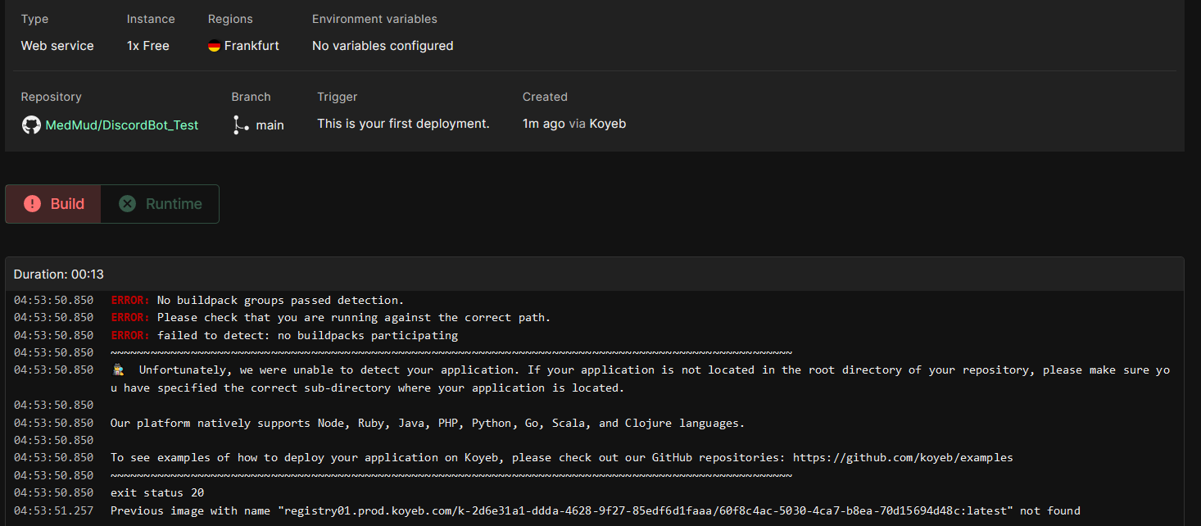Screen dimensions: 1201x526
Task: Click the 'main' branch name
Action: point(270,125)
